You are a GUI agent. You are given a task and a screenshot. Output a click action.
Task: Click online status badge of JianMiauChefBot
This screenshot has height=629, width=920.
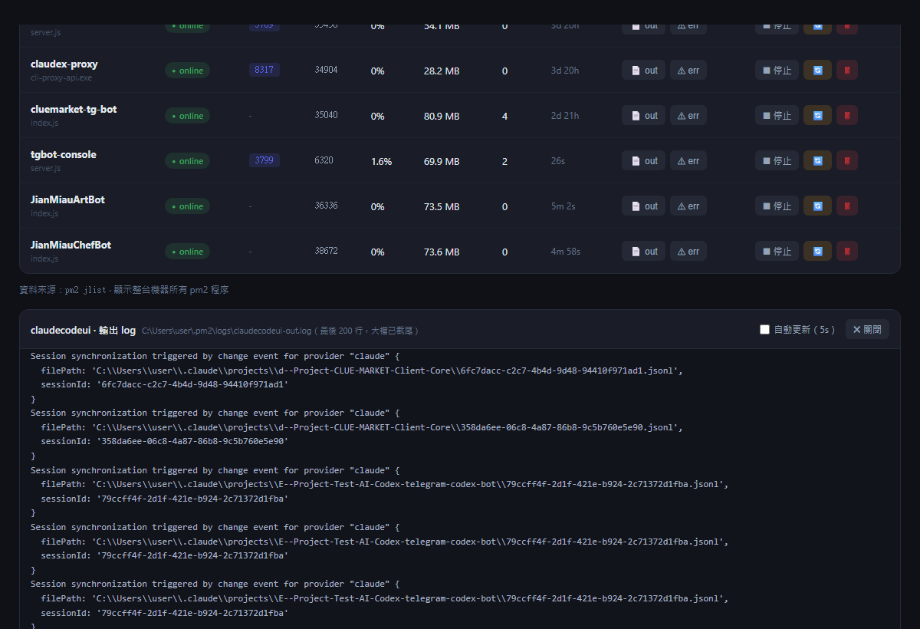point(187,252)
